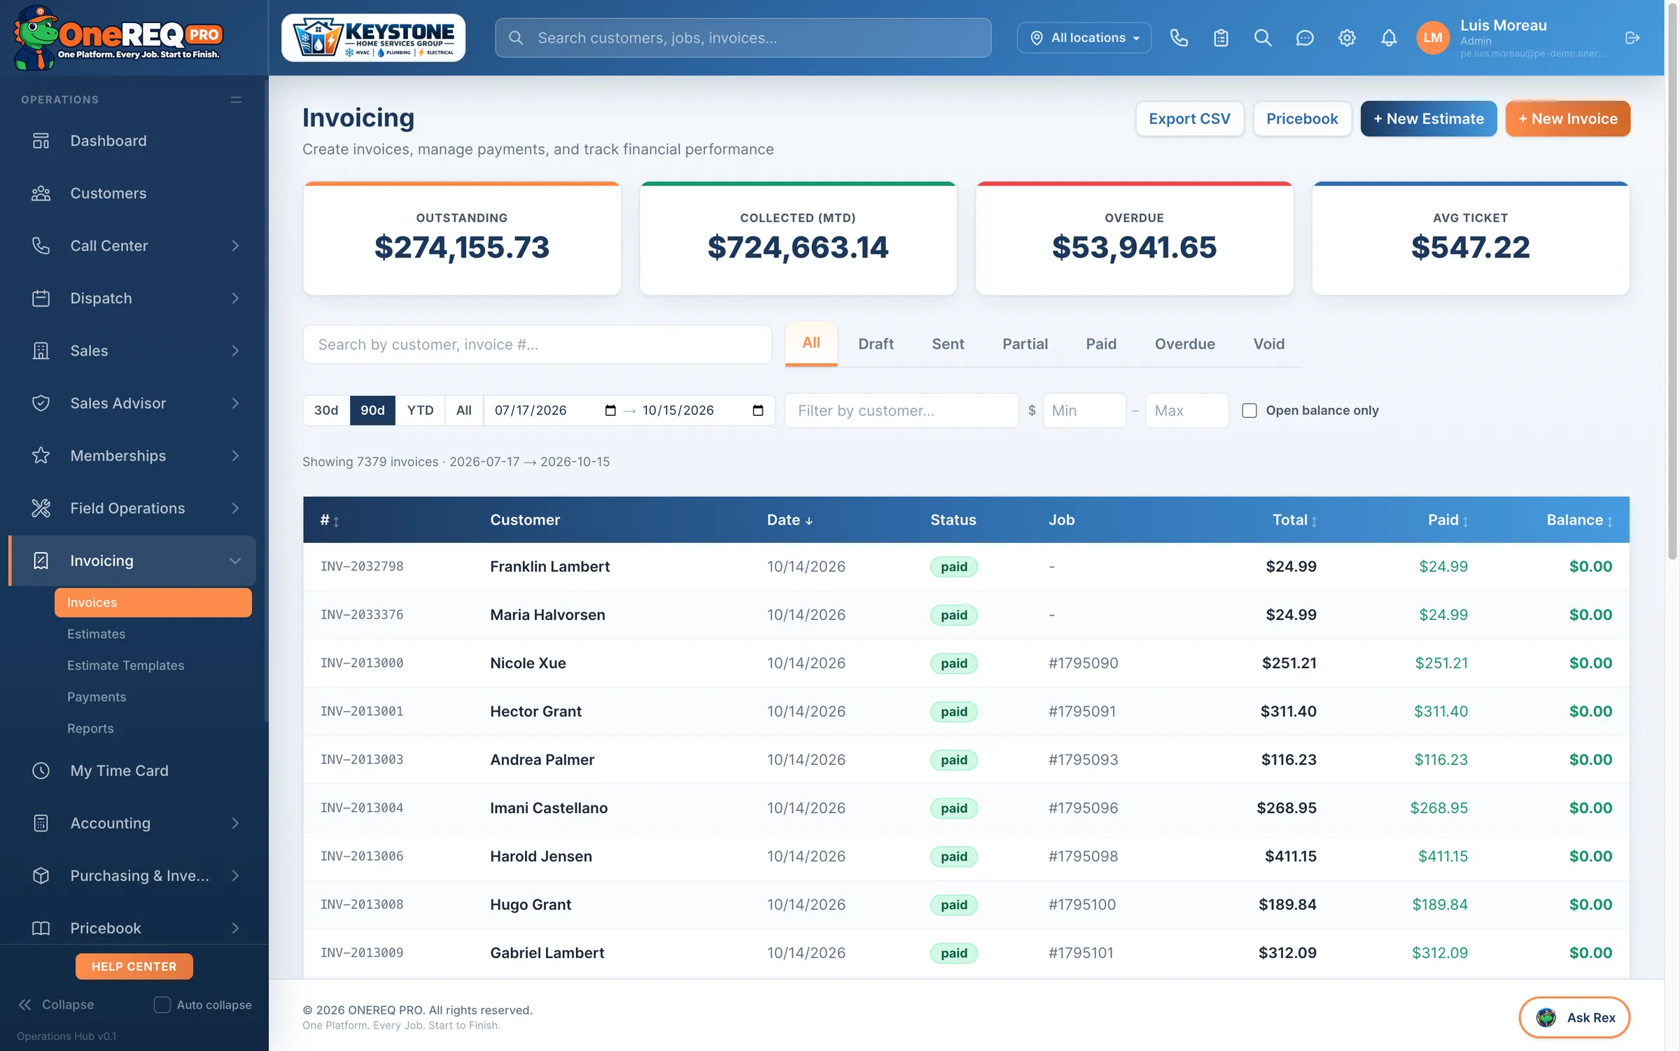This screenshot has width=1680, height=1051.
Task: Click the + New Invoice button
Action: tap(1568, 118)
